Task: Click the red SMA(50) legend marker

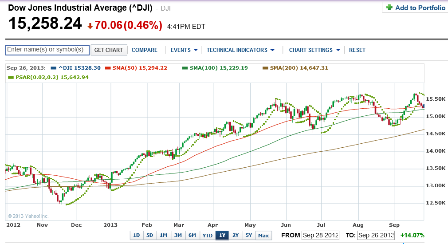Action: coord(108,68)
